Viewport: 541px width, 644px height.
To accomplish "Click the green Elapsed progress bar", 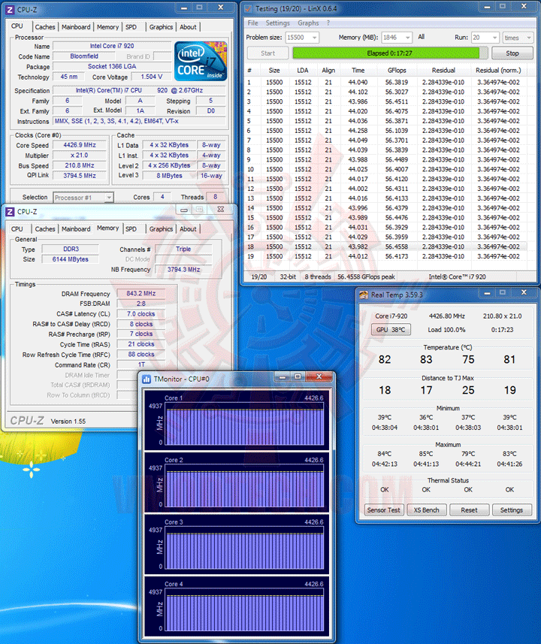I will pos(390,53).
